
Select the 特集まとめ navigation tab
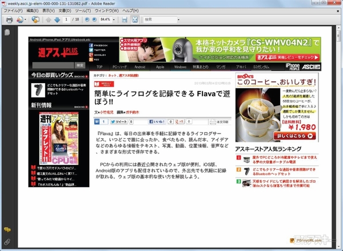click(x=201, y=67)
